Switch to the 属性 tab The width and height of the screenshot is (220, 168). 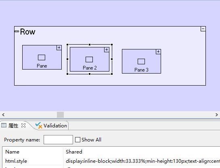coord(13,125)
